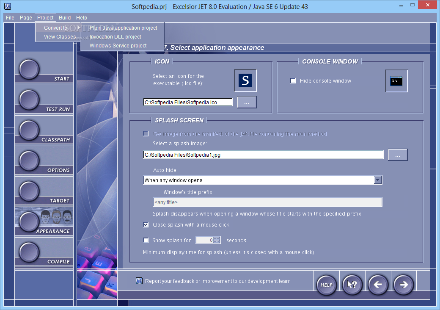440x310 pixels.
Task: Open the Classpath page in the sidebar
Action: coord(44,130)
